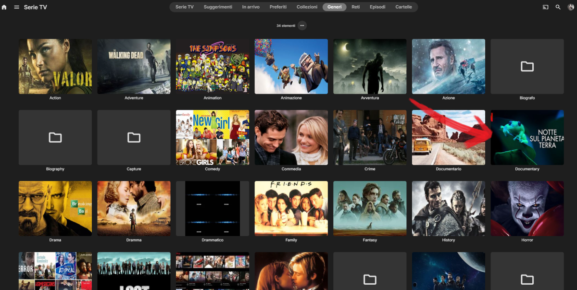Image resolution: width=577 pixels, height=290 pixels.
Task: Open the Horror genre card
Action: click(x=527, y=208)
